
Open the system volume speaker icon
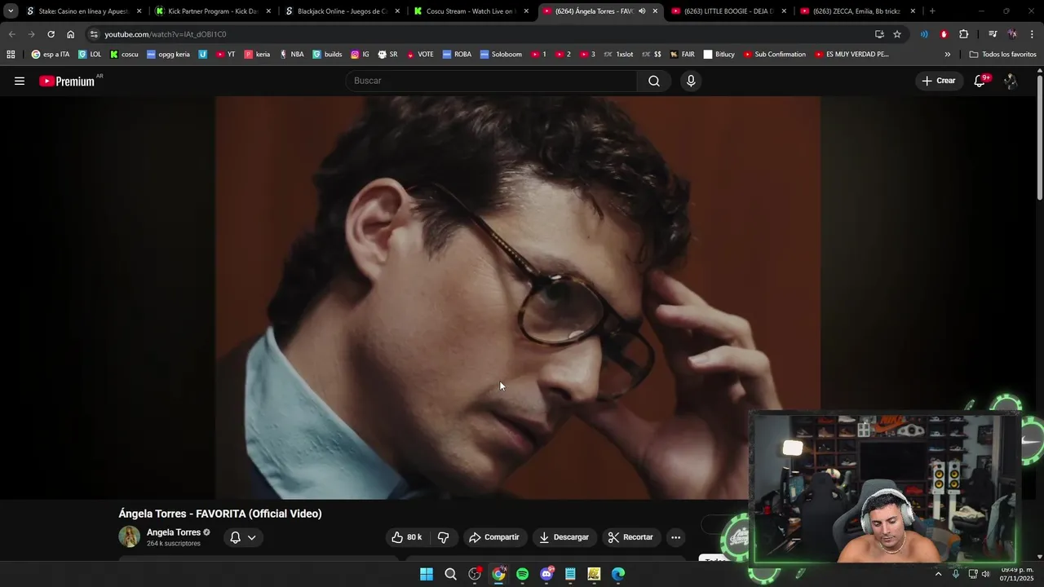(985, 574)
